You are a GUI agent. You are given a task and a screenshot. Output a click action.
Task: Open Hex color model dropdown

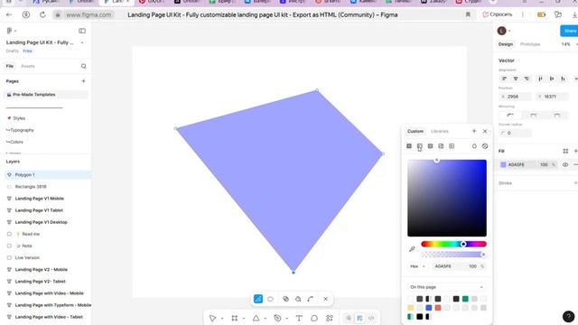(x=417, y=266)
